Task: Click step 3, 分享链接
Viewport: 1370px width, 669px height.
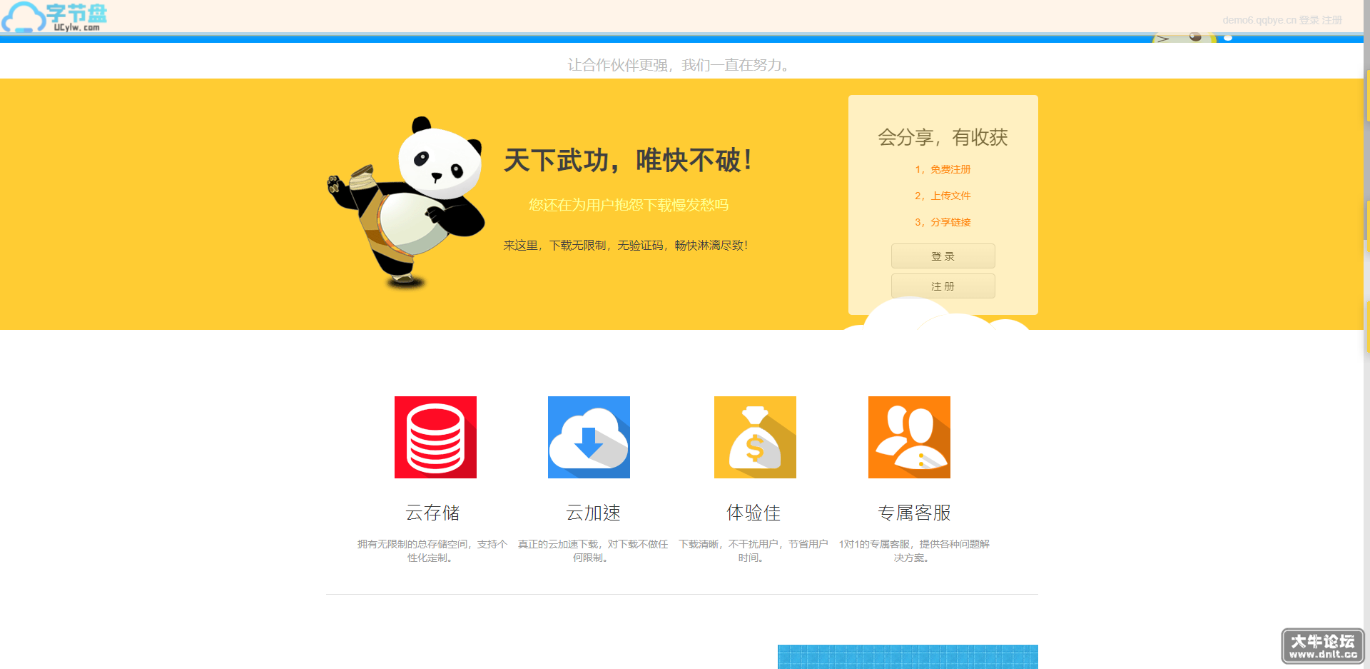Action: [x=943, y=222]
